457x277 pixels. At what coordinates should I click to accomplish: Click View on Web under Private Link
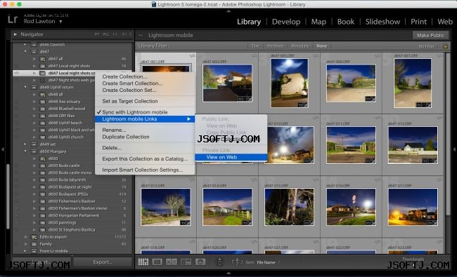click(x=231, y=157)
